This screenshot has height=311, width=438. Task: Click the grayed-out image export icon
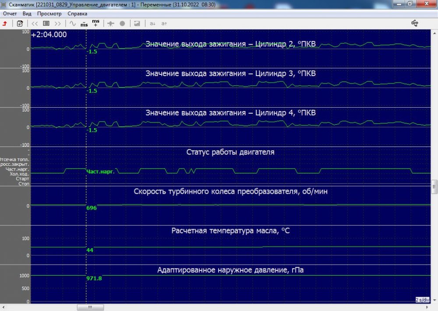[x=137, y=23]
